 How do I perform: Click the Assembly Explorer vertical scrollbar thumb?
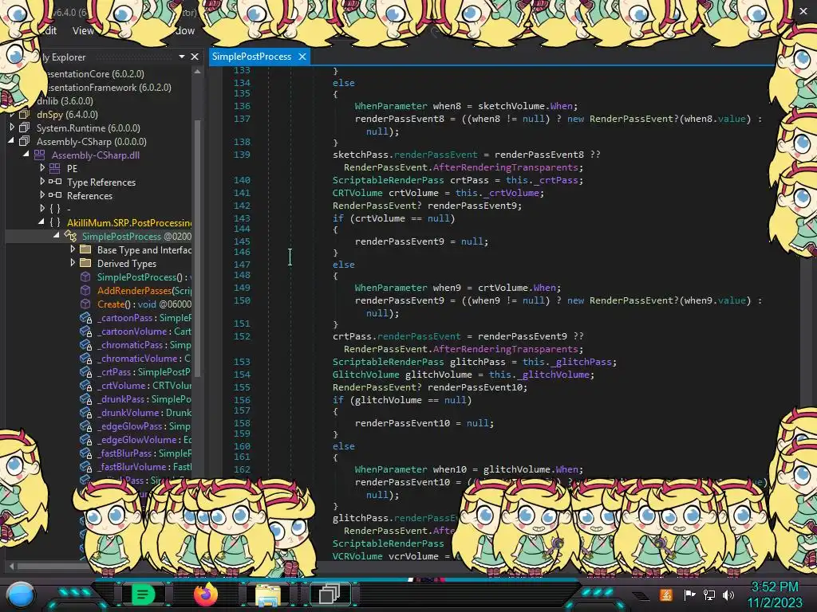click(x=198, y=248)
